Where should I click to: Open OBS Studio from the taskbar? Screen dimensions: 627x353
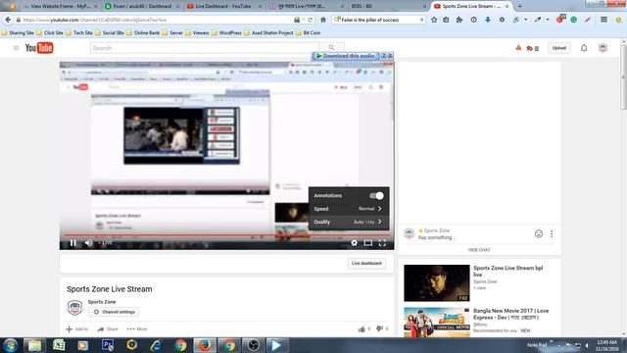click(253, 345)
